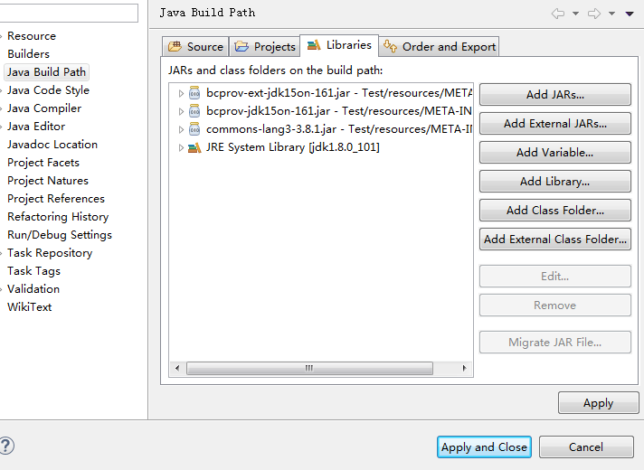Select Refactoring History in the tree
Image resolution: width=644 pixels, height=470 pixels.
tap(58, 217)
